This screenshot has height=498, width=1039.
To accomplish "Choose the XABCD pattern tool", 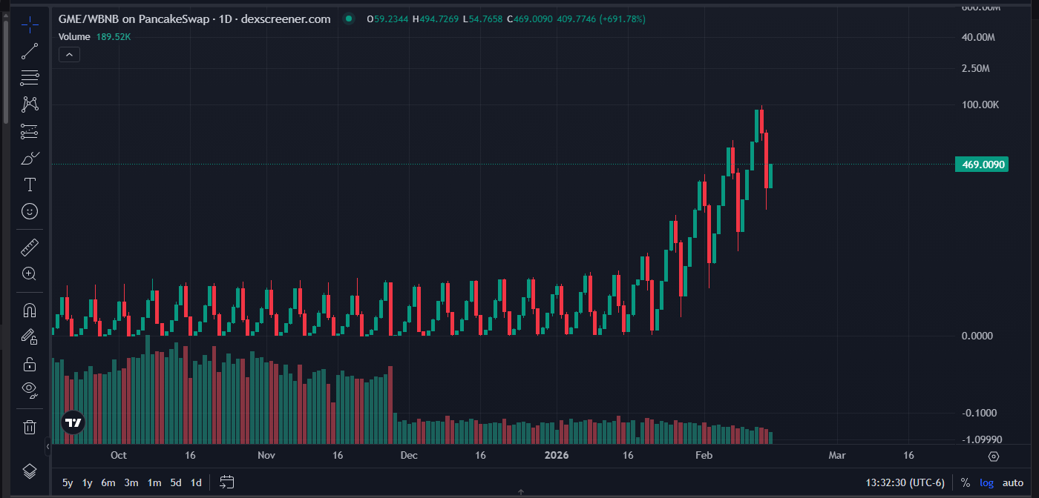I will point(30,104).
